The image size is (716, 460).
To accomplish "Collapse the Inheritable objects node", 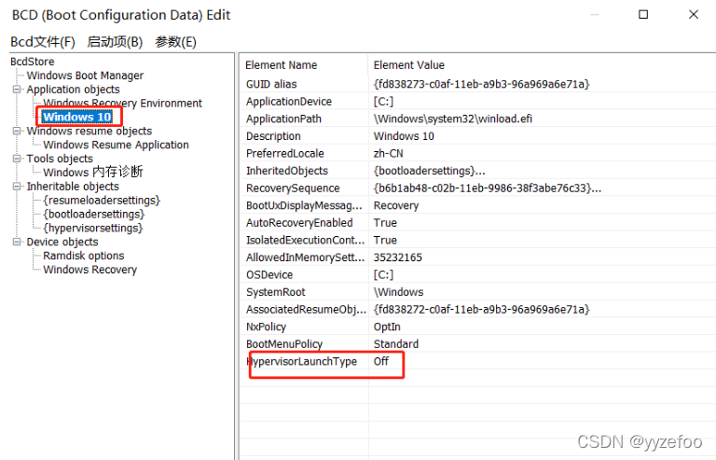I will coord(17,187).
